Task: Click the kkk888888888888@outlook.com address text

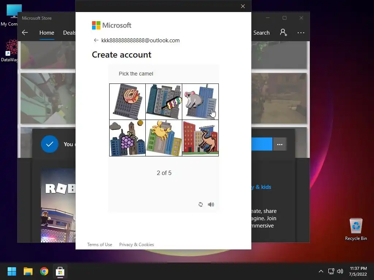Action: (141, 40)
